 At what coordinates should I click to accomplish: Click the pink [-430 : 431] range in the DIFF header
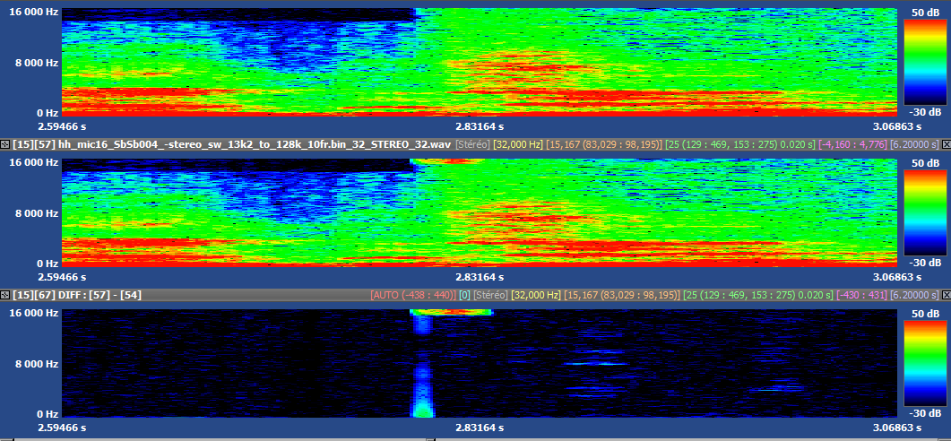pos(847,295)
